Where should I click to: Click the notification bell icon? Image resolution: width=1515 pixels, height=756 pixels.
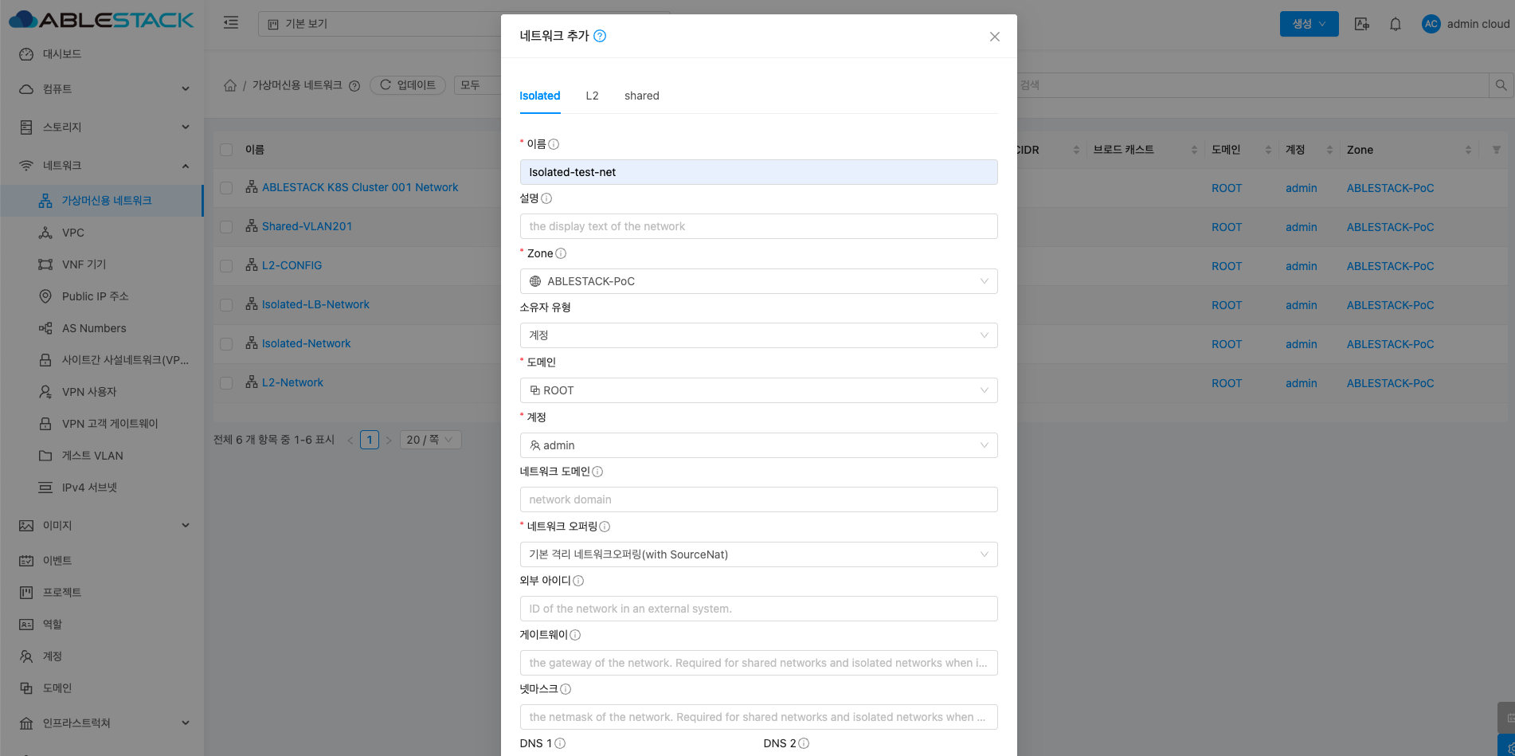click(1395, 24)
